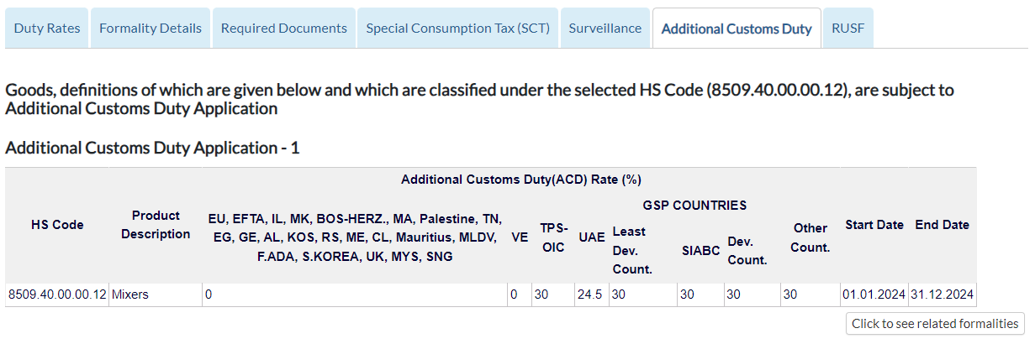Select Special Consumption Tax (SCT) tab
The height and width of the screenshot is (344, 1035).
tap(457, 29)
